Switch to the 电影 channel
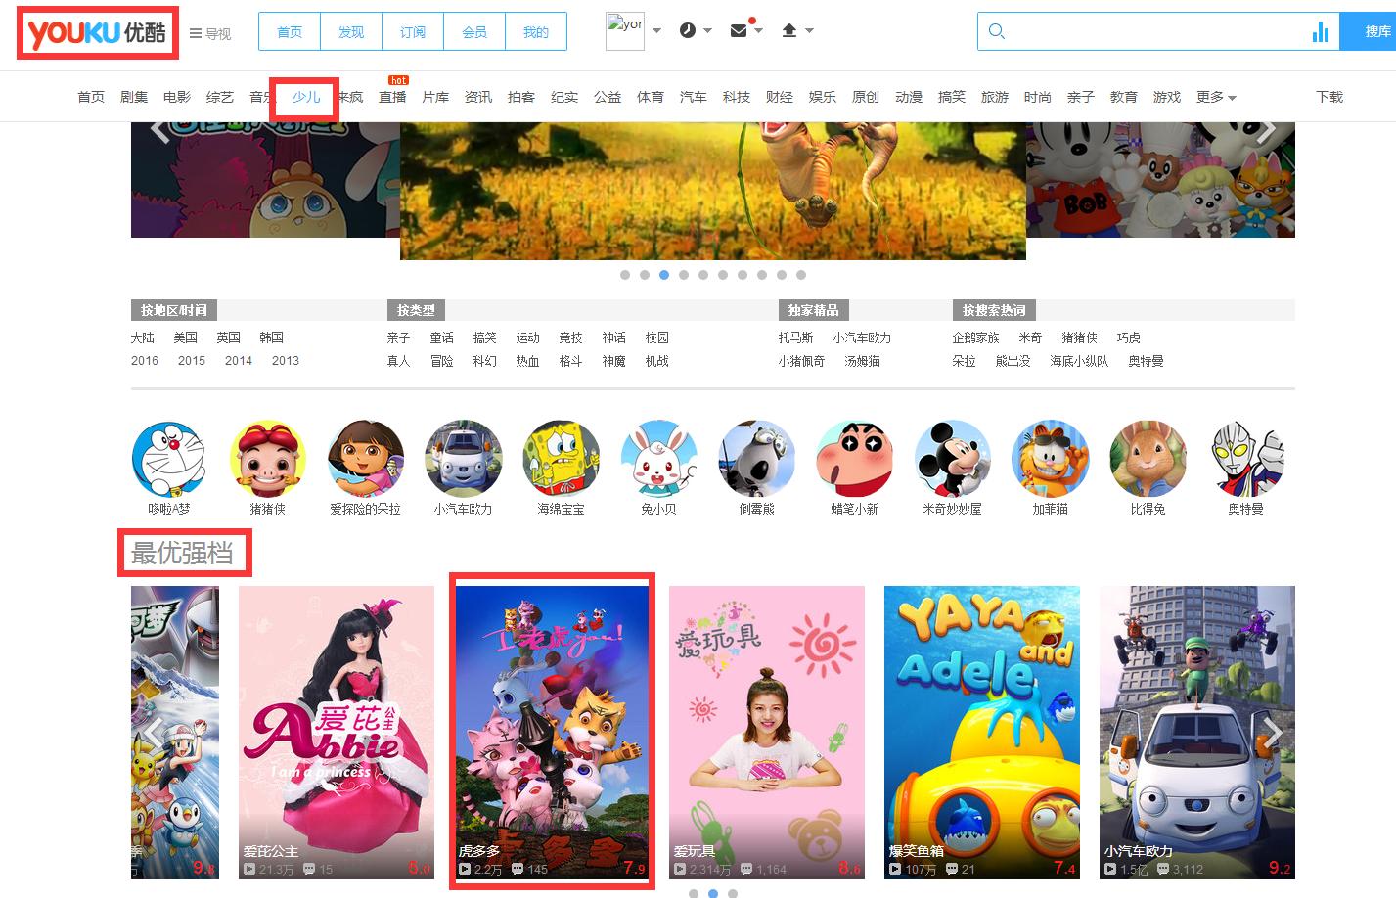Viewport: 1396px width, 898px height. point(177,97)
